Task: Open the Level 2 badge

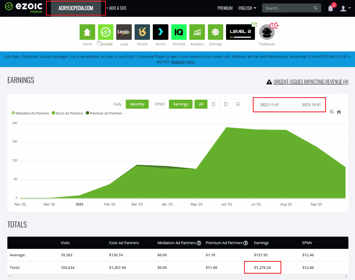Action: tap(240, 32)
